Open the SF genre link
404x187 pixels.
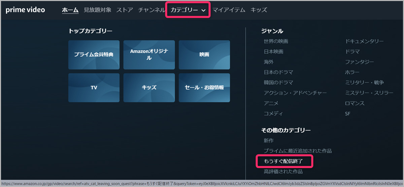pyautogui.click(x=348, y=114)
